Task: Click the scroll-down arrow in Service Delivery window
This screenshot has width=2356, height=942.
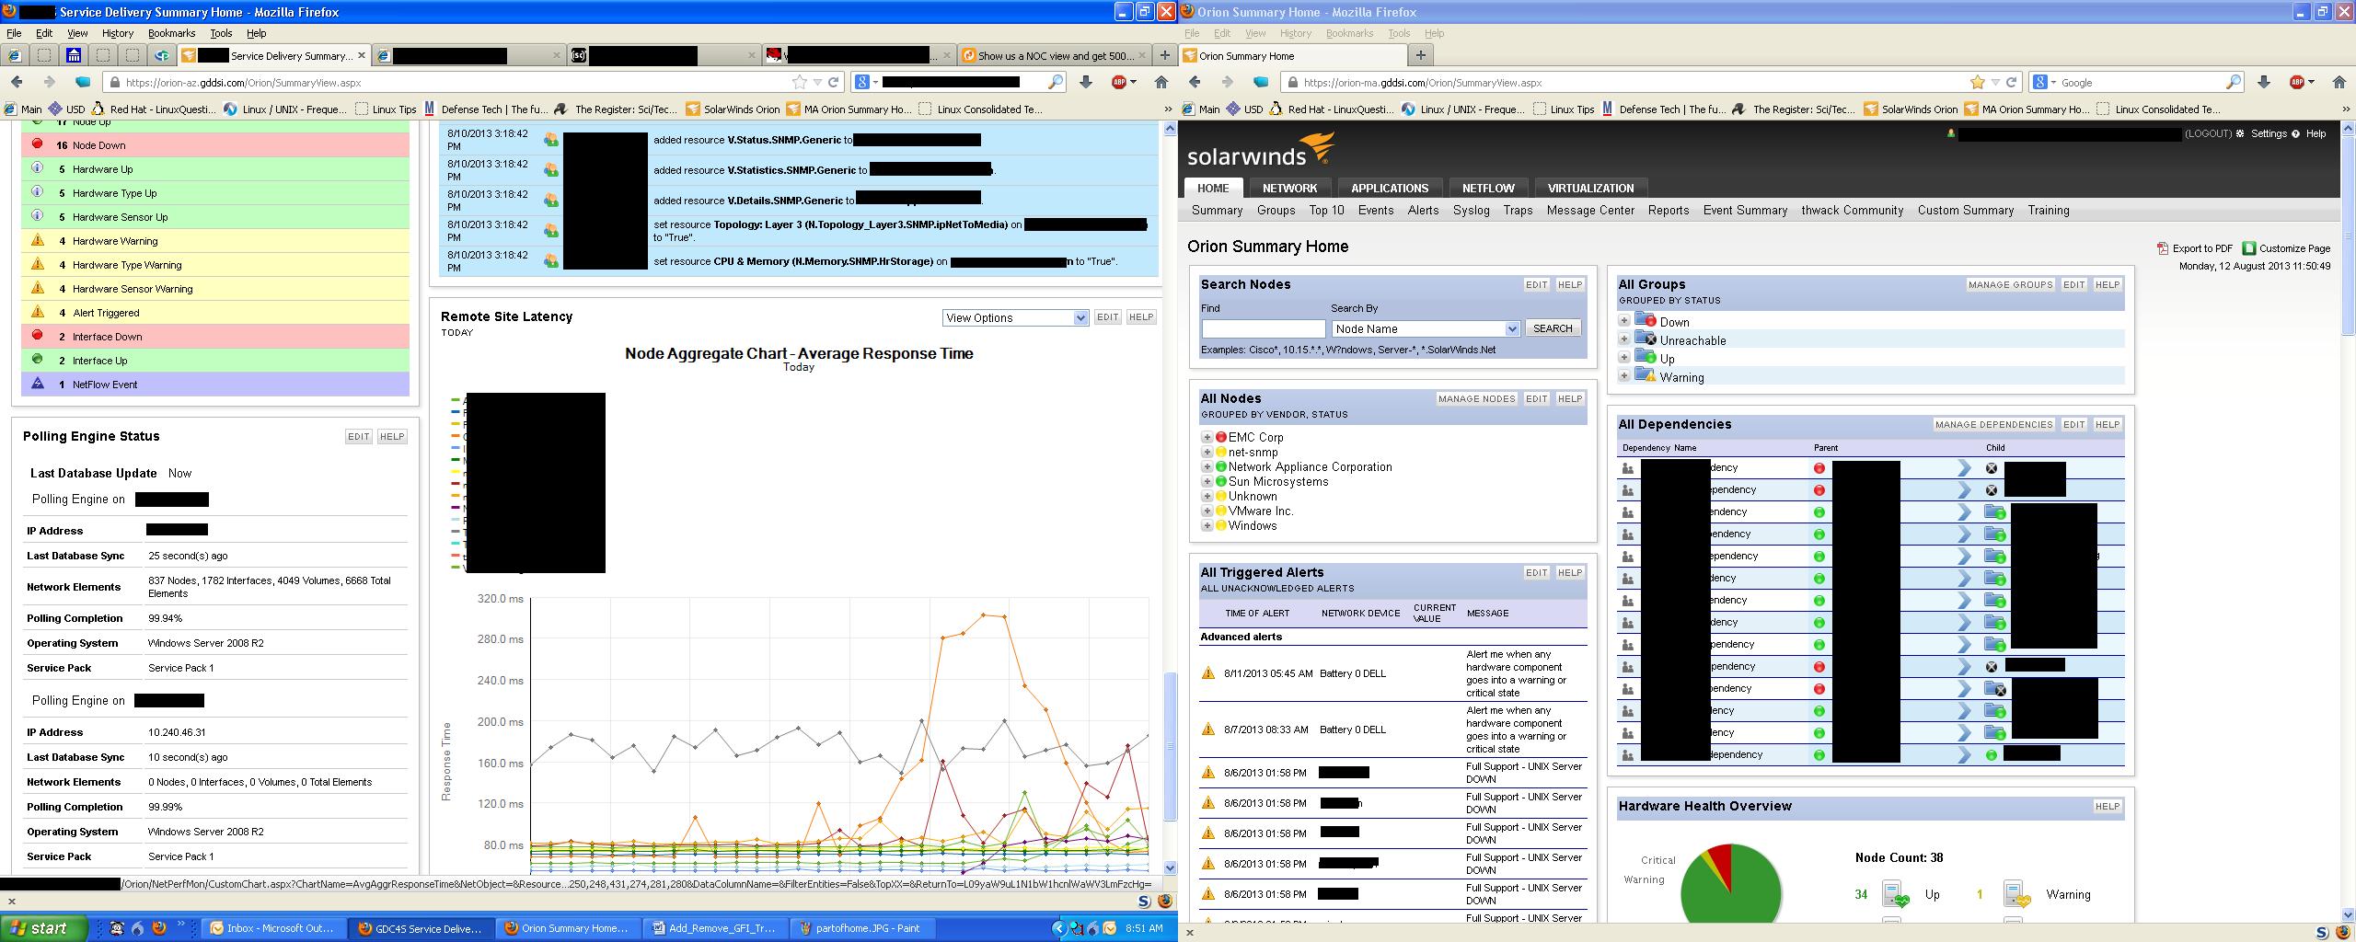Action: pos(1171,867)
